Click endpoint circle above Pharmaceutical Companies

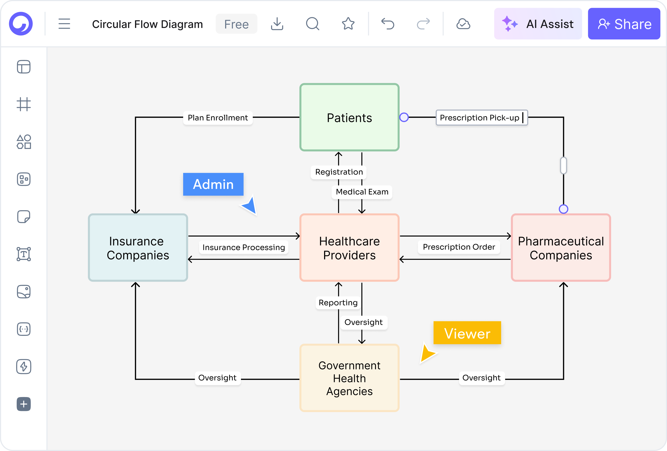click(563, 209)
